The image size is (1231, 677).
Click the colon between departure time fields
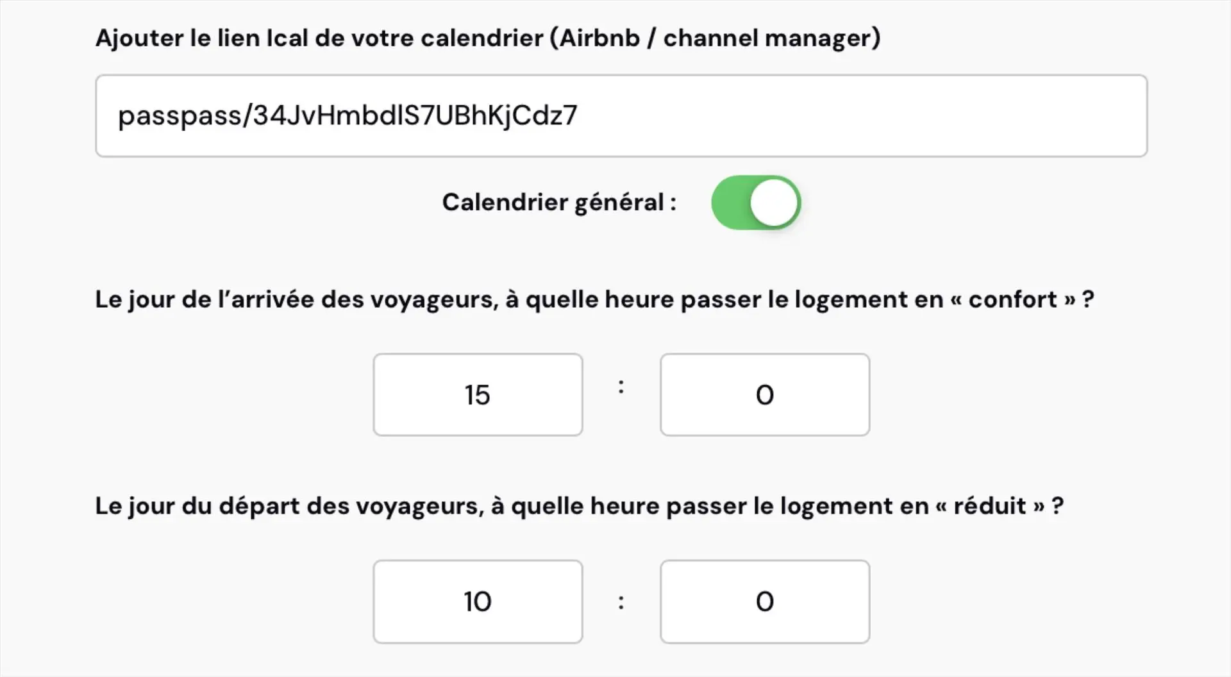(621, 601)
